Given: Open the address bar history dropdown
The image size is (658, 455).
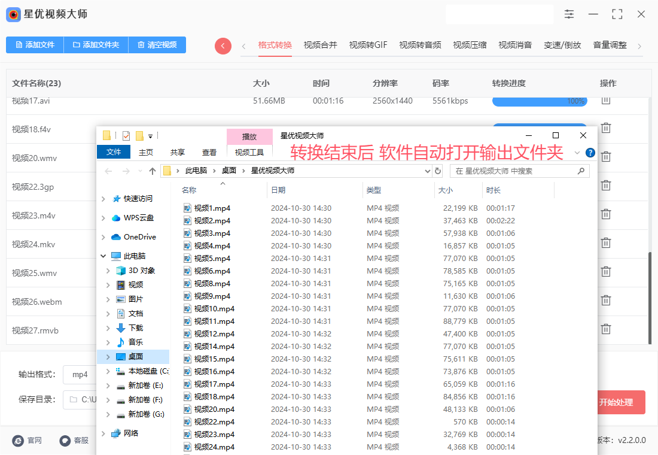Looking at the screenshot, I should [427, 171].
